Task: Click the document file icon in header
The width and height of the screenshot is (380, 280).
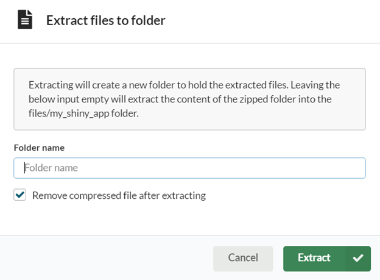Action: click(x=25, y=20)
